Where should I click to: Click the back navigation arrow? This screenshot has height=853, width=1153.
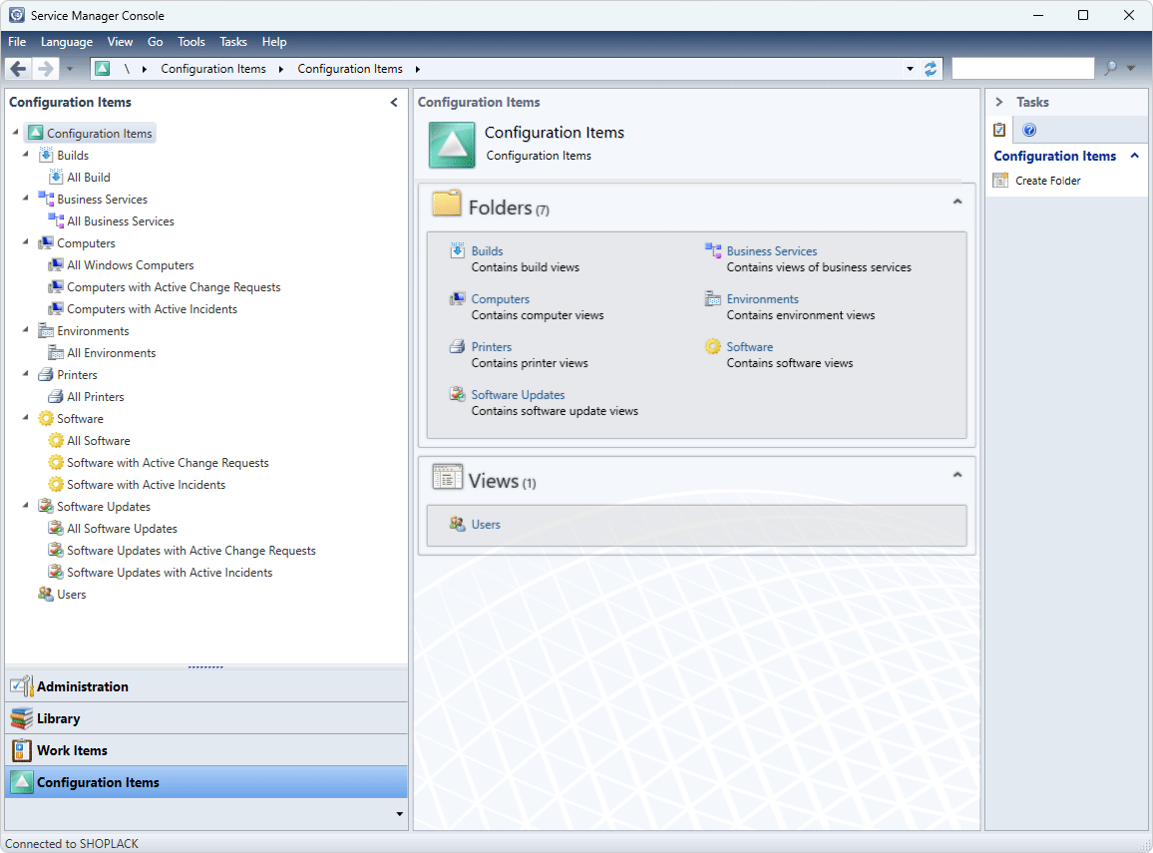(x=18, y=69)
